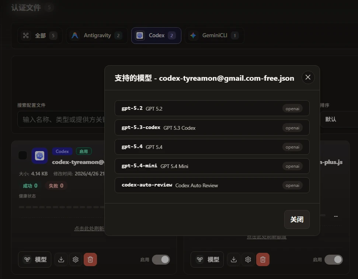Click the 成功 0 counter
Image resolution: width=358 pixels, height=279 pixels.
coord(30,186)
